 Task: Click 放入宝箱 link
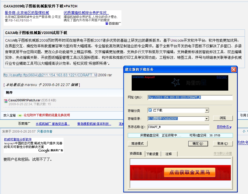point(9,115)
